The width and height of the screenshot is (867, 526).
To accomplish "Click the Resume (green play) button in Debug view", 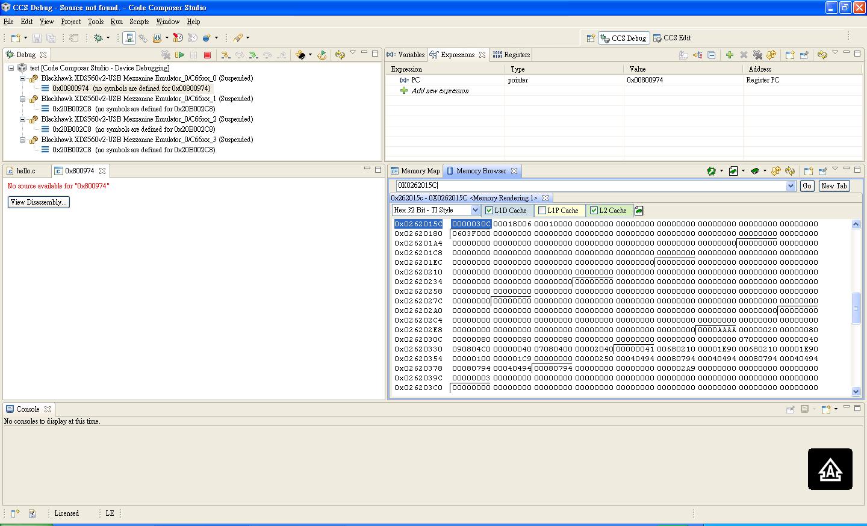I will 179,55.
